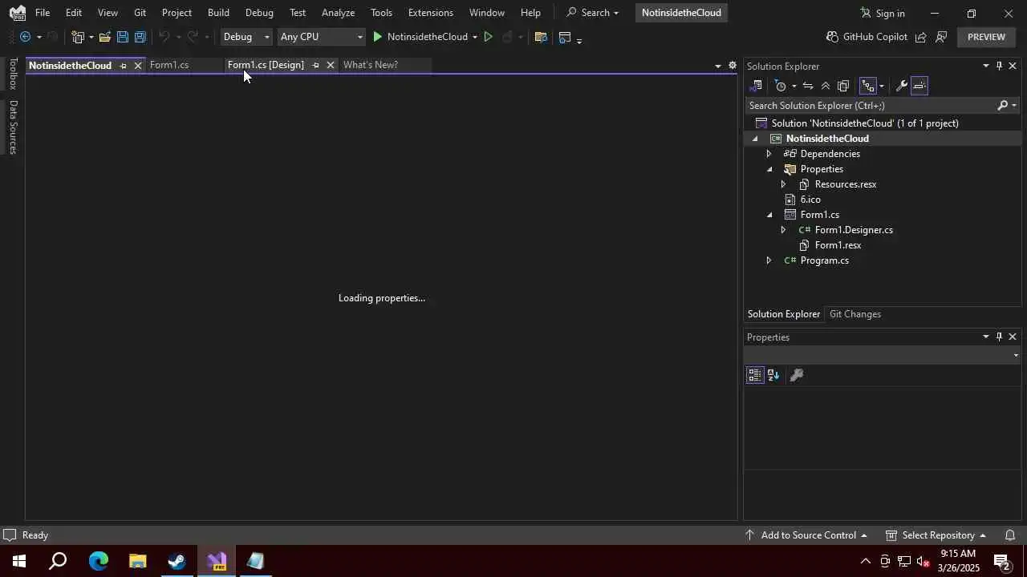Toggle the Categorized view in Properties
Viewport: 1027px width, 577px height.
[x=755, y=375]
